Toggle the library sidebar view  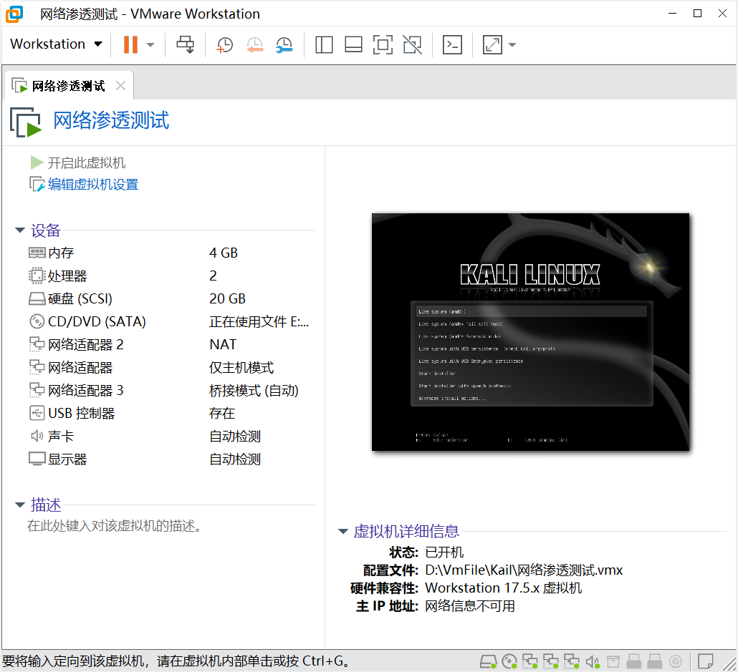324,45
